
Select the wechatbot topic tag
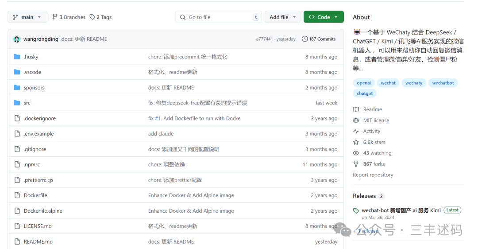click(443, 83)
